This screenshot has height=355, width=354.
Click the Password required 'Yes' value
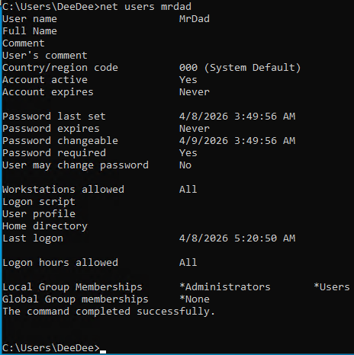point(188,153)
